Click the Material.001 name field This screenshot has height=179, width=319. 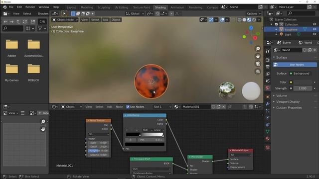point(195,107)
